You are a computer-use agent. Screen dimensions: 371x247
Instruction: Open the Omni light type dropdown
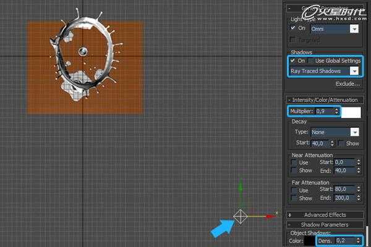354,29
